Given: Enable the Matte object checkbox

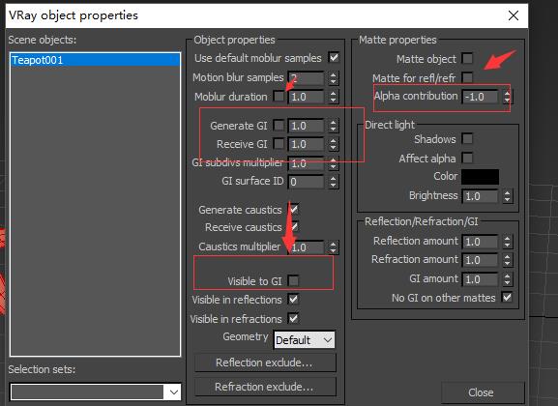Looking at the screenshot, I should (x=467, y=58).
